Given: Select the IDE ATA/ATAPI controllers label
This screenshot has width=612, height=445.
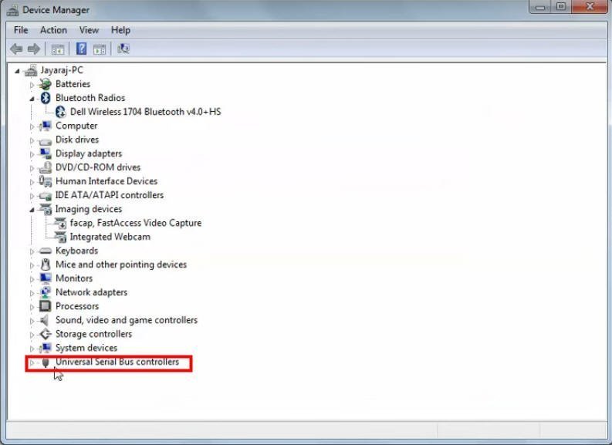Looking at the screenshot, I should pyautogui.click(x=110, y=195).
